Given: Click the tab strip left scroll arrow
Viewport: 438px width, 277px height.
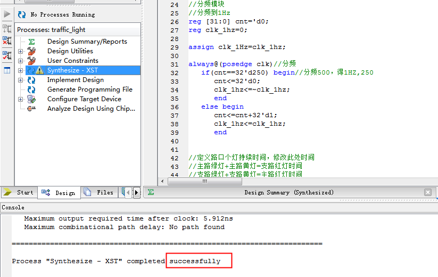Looking at the screenshot, I should (128, 193).
